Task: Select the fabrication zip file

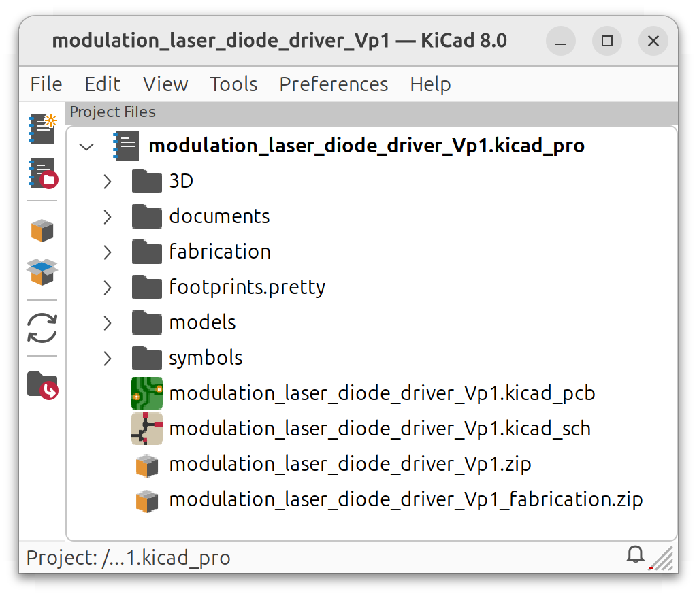Action: (405, 499)
